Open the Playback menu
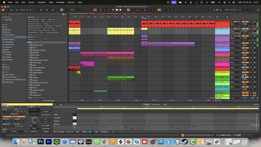 [x=42, y=2]
